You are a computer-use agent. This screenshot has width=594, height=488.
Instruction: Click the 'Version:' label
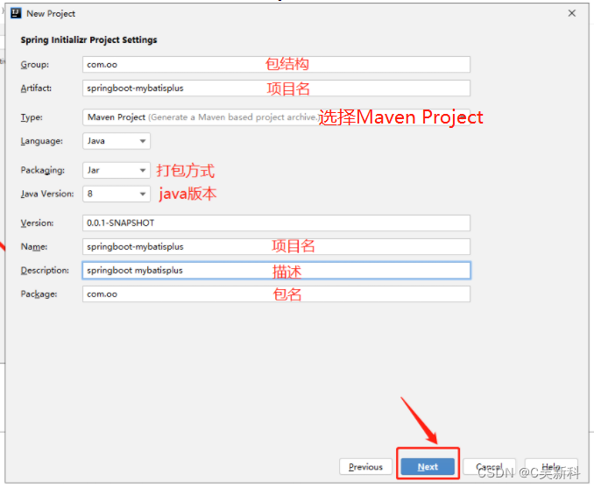click(x=37, y=223)
